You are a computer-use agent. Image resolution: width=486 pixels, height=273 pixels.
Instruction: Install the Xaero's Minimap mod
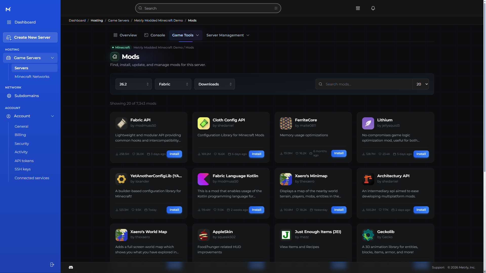click(x=339, y=210)
